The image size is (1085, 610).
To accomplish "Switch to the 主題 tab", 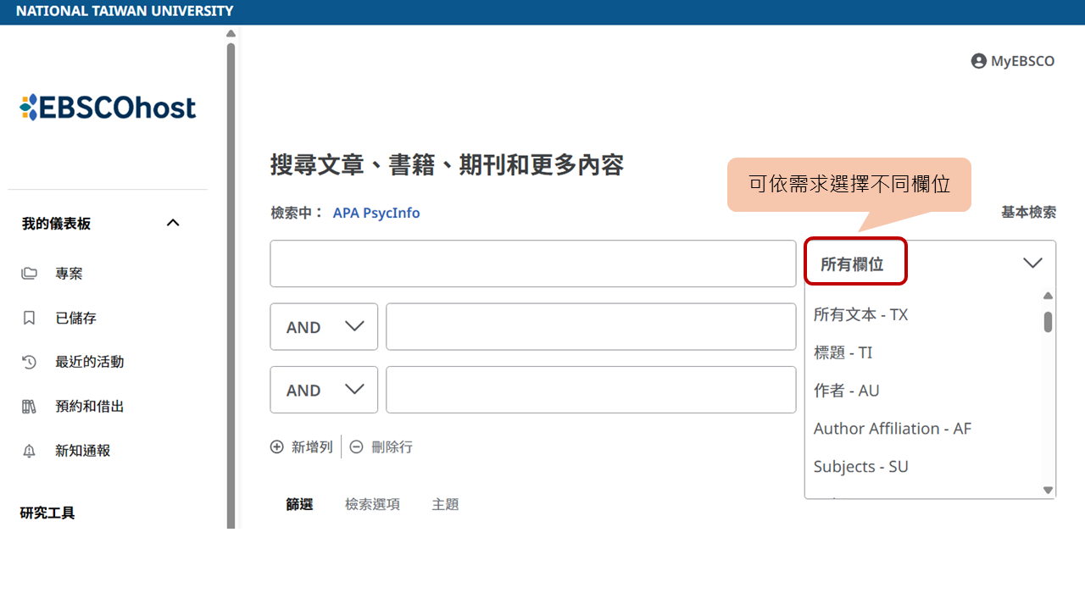I will point(445,504).
